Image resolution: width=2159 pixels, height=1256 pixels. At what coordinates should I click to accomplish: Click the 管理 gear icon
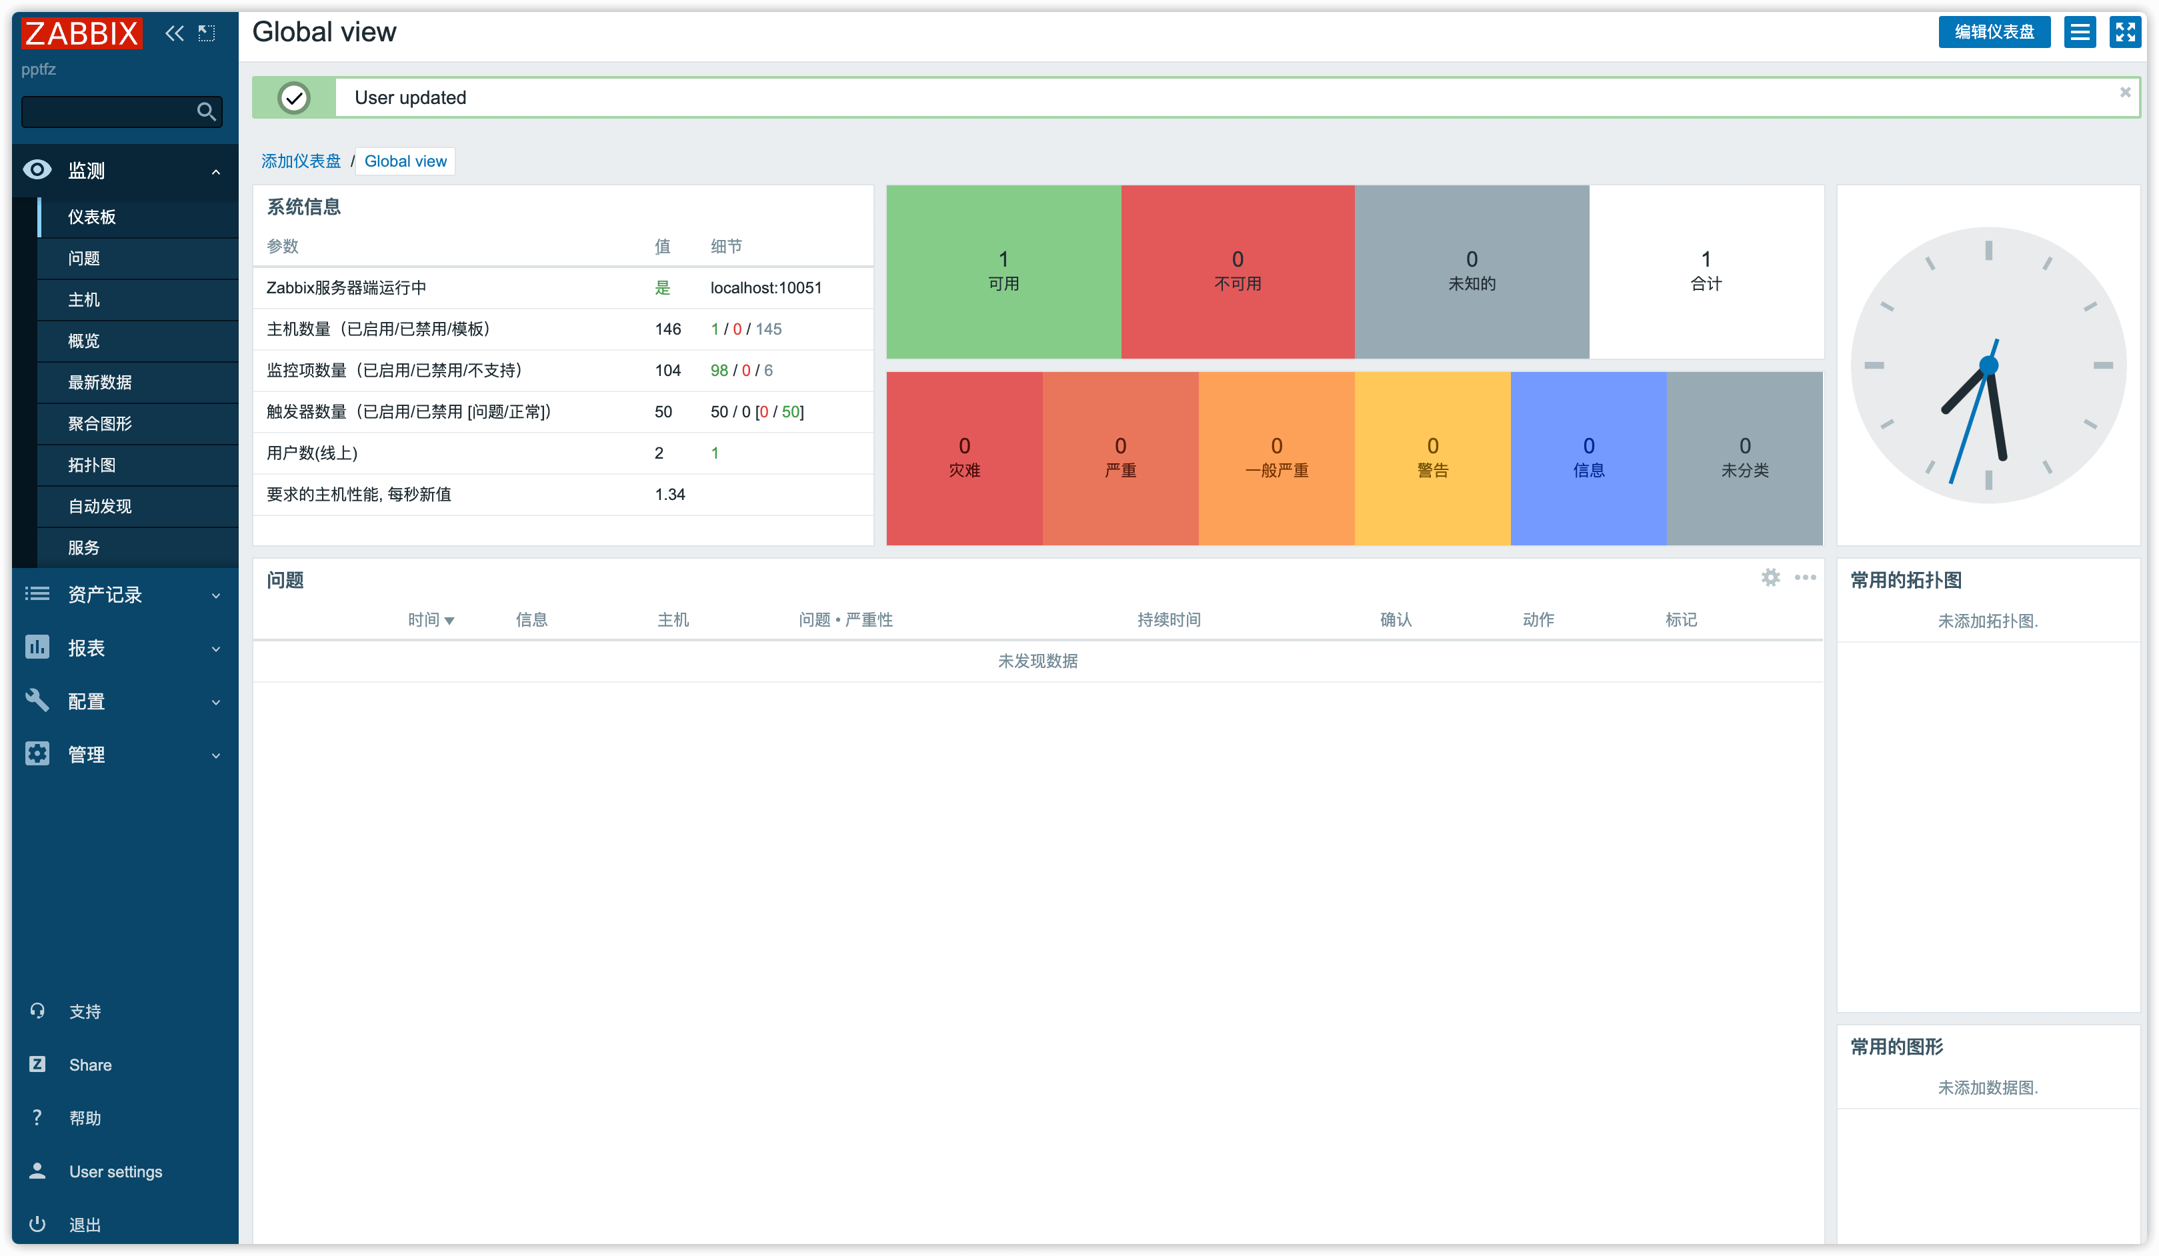click(x=37, y=753)
